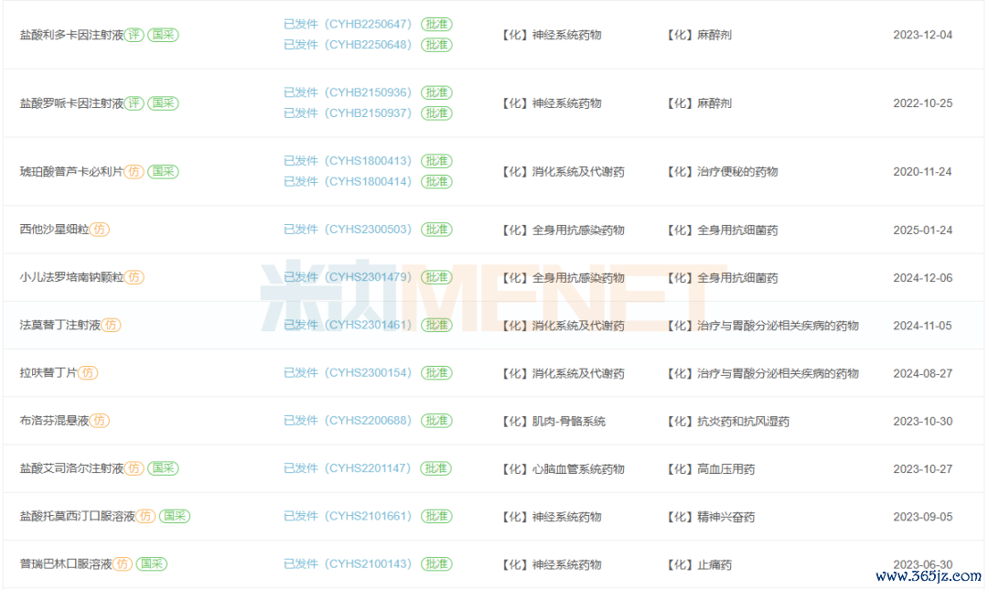Open link 已发件 (CYHS2200688)

coord(348,421)
